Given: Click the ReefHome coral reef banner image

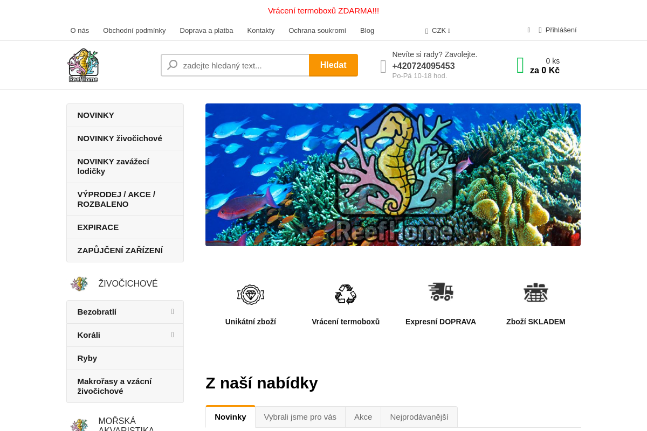Looking at the screenshot, I should [x=393, y=175].
